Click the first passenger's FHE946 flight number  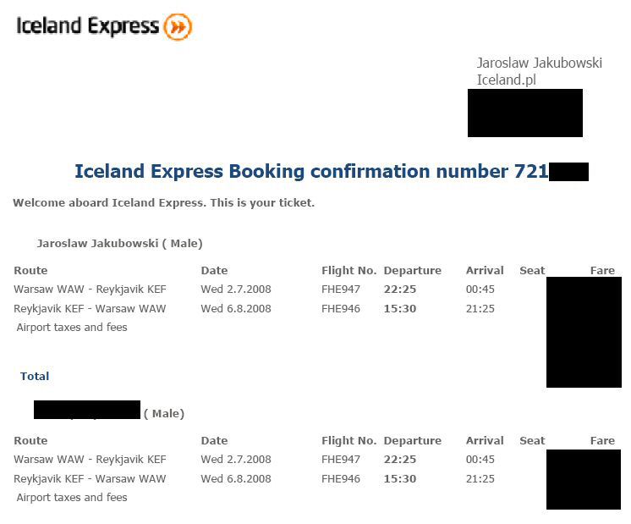(x=340, y=308)
